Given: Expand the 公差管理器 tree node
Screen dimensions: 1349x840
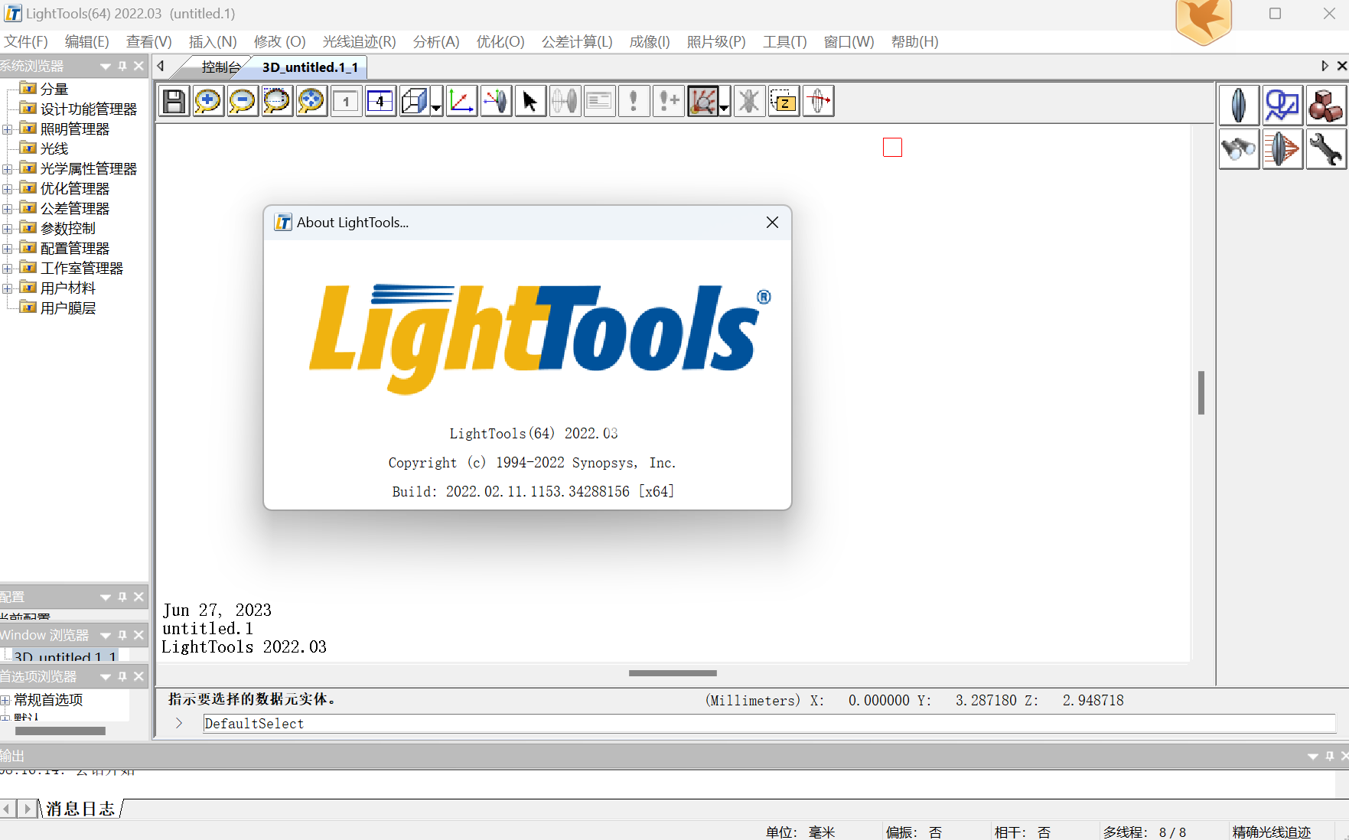Looking at the screenshot, I should 7,209.
